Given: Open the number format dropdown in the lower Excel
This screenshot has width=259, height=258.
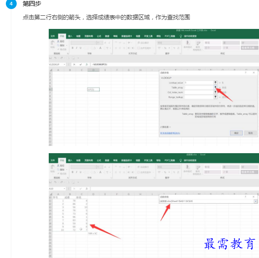Looking at the screenshot, I should (179, 167).
